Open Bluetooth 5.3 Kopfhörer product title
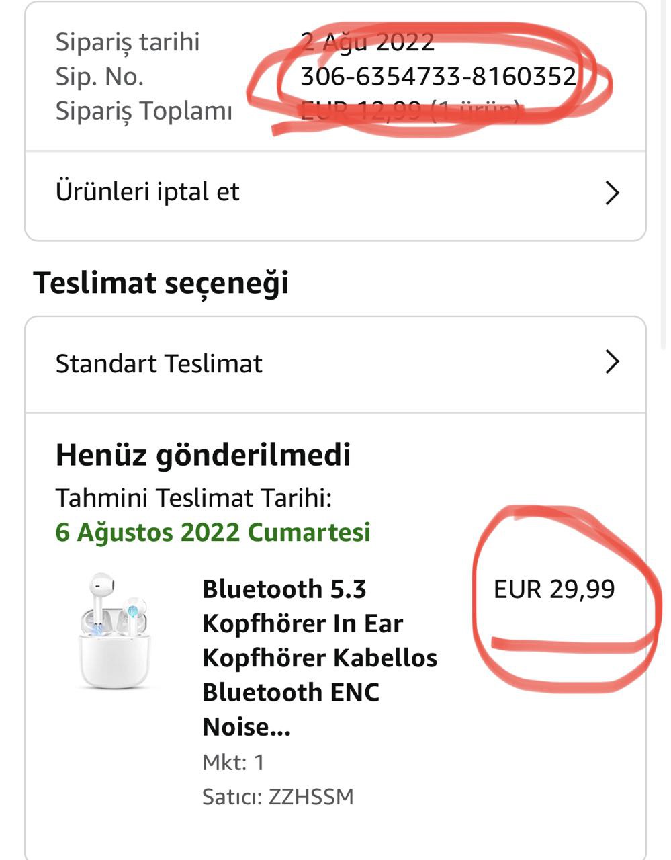The width and height of the screenshot is (671, 860). 320,657
